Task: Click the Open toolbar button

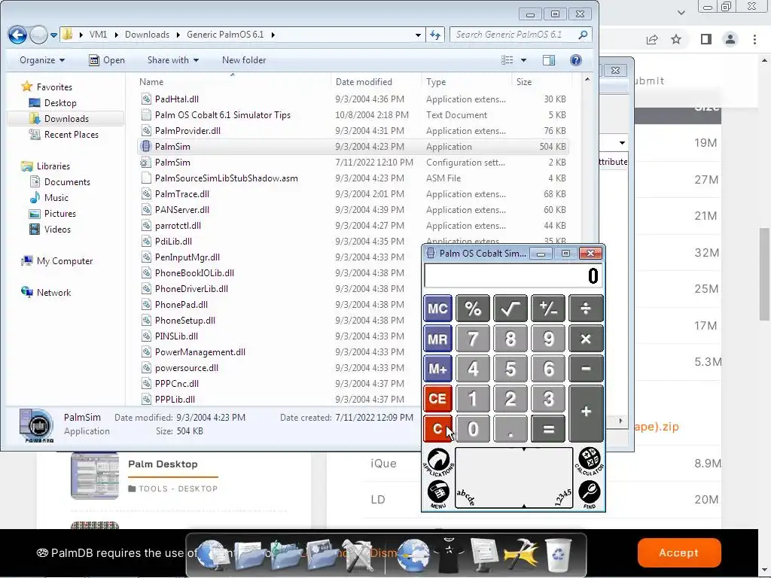Action: tap(107, 60)
